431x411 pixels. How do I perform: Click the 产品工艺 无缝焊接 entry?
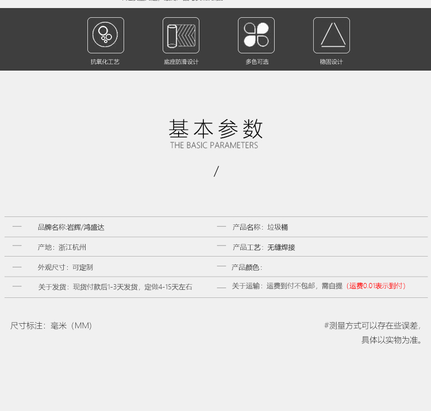point(264,247)
